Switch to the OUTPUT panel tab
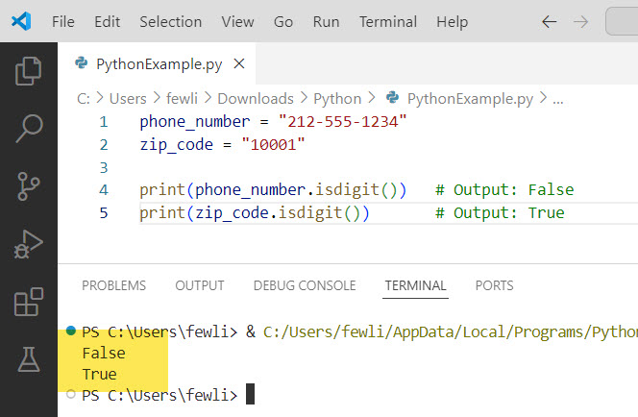Viewport: 638px width, 417px height. (x=200, y=285)
